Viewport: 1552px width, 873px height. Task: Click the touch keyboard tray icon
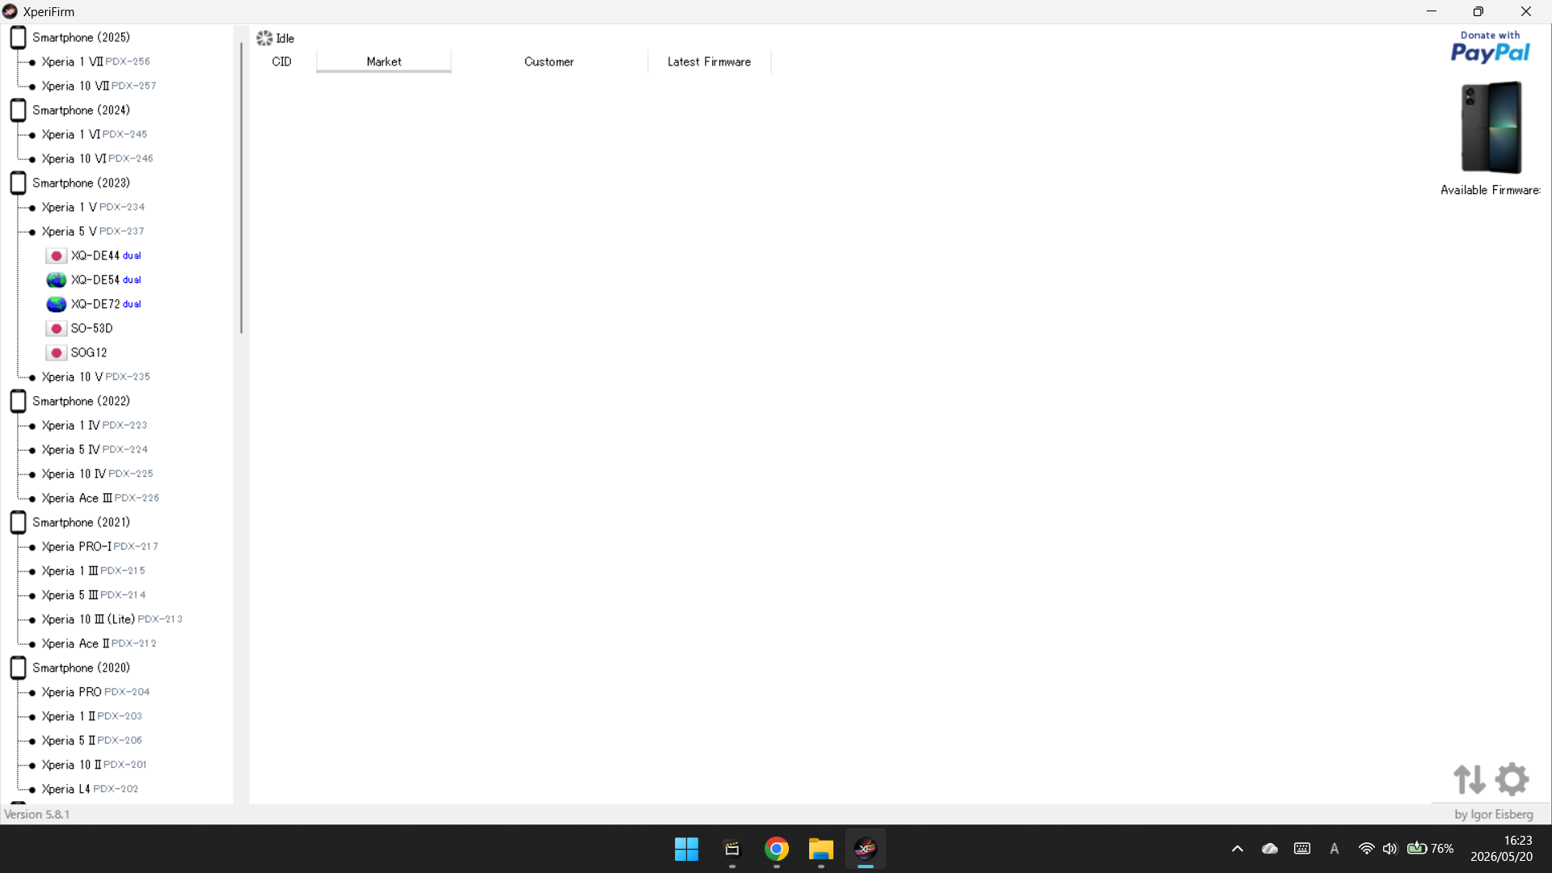point(1301,849)
